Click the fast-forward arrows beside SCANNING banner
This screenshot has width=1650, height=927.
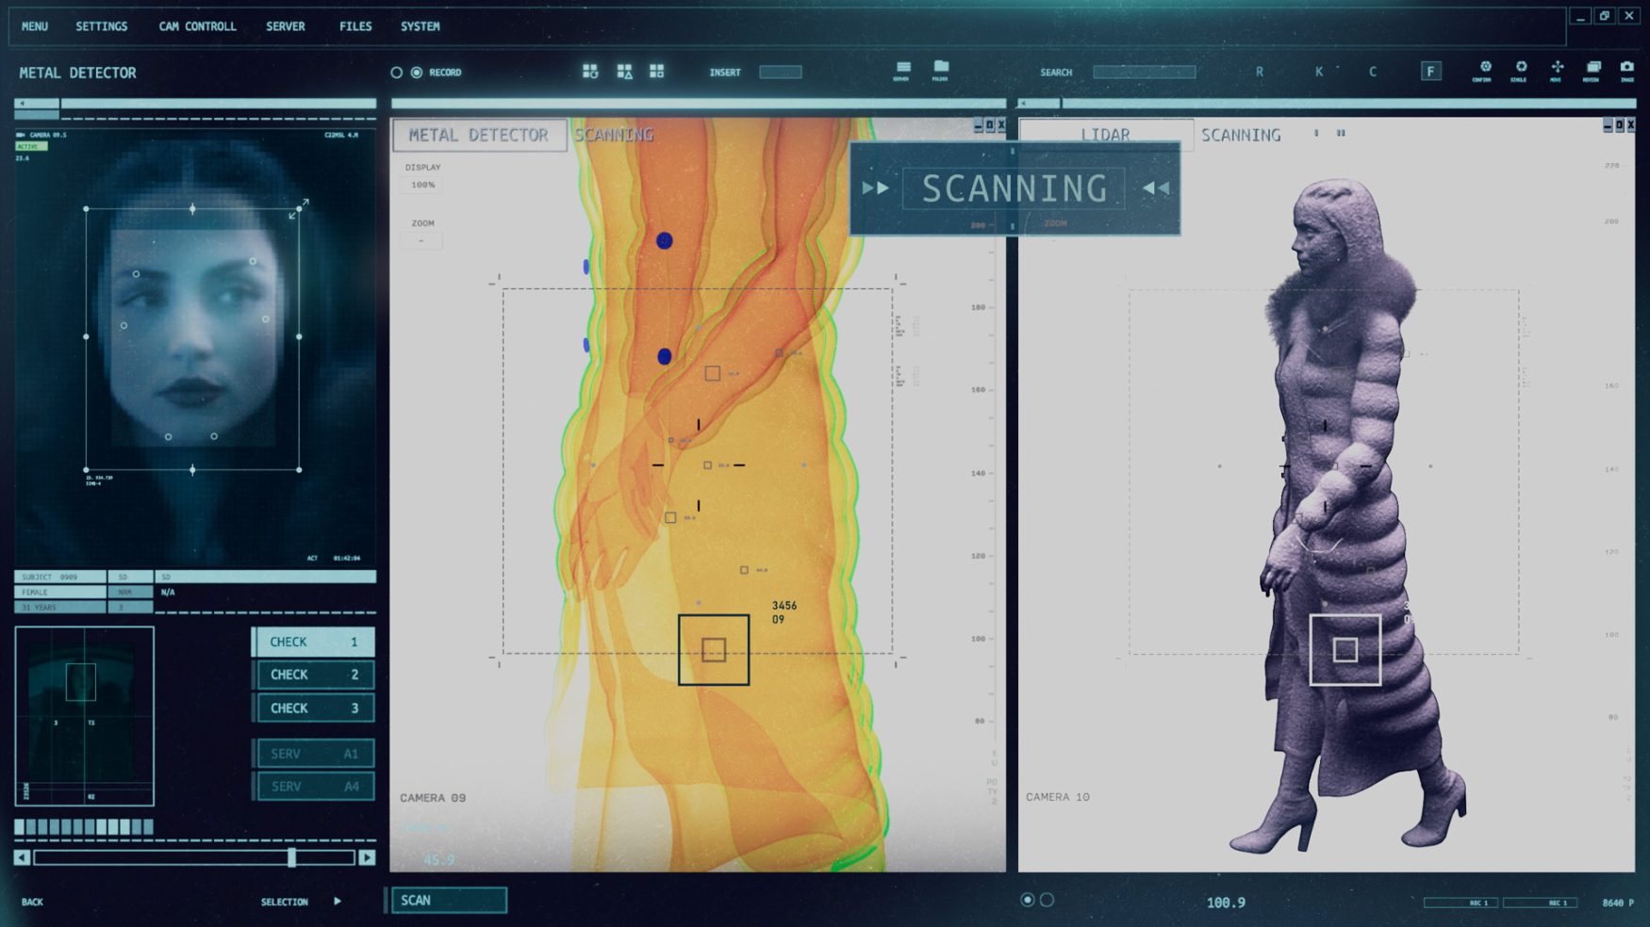click(875, 188)
